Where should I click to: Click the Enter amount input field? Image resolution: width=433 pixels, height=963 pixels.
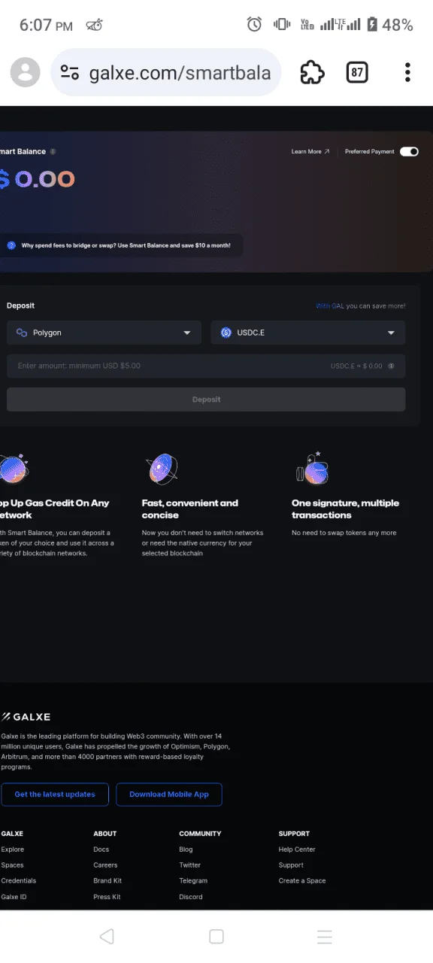click(x=206, y=366)
